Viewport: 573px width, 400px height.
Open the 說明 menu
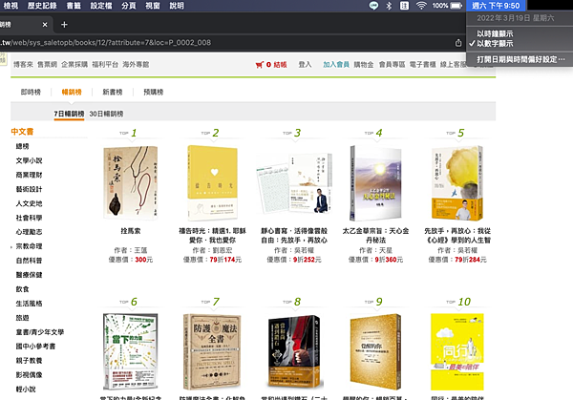tap(177, 6)
